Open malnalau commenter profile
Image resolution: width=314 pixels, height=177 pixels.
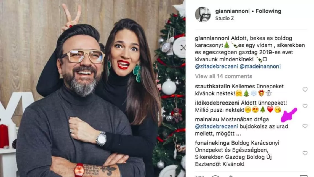(207, 119)
